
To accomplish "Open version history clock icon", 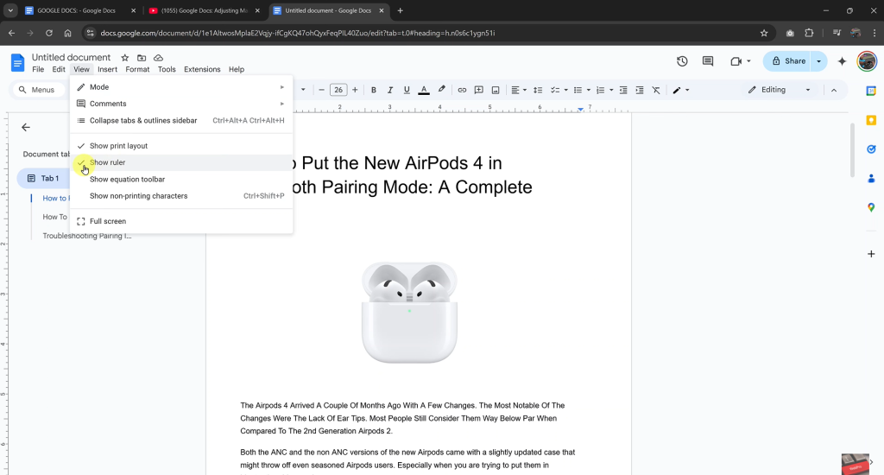I will coord(682,61).
